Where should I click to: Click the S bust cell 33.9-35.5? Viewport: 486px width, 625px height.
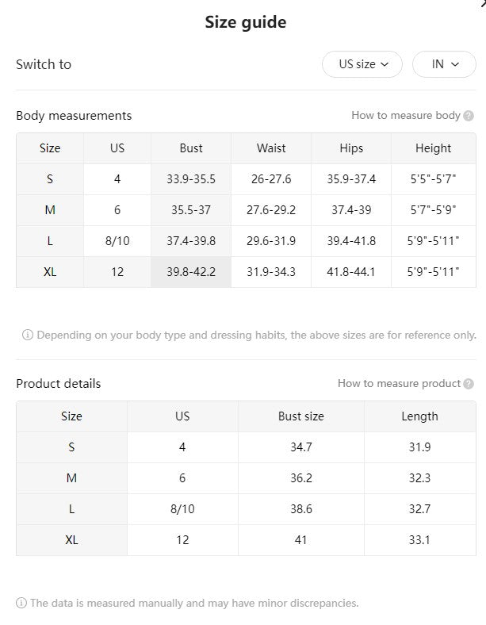[x=191, y=179]
